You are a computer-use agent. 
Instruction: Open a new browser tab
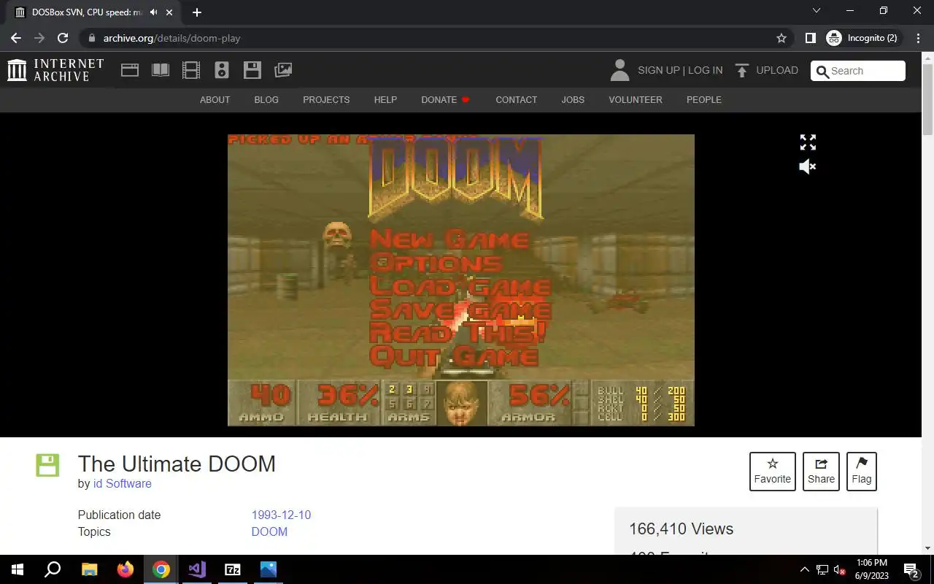(x=197, y=12)
